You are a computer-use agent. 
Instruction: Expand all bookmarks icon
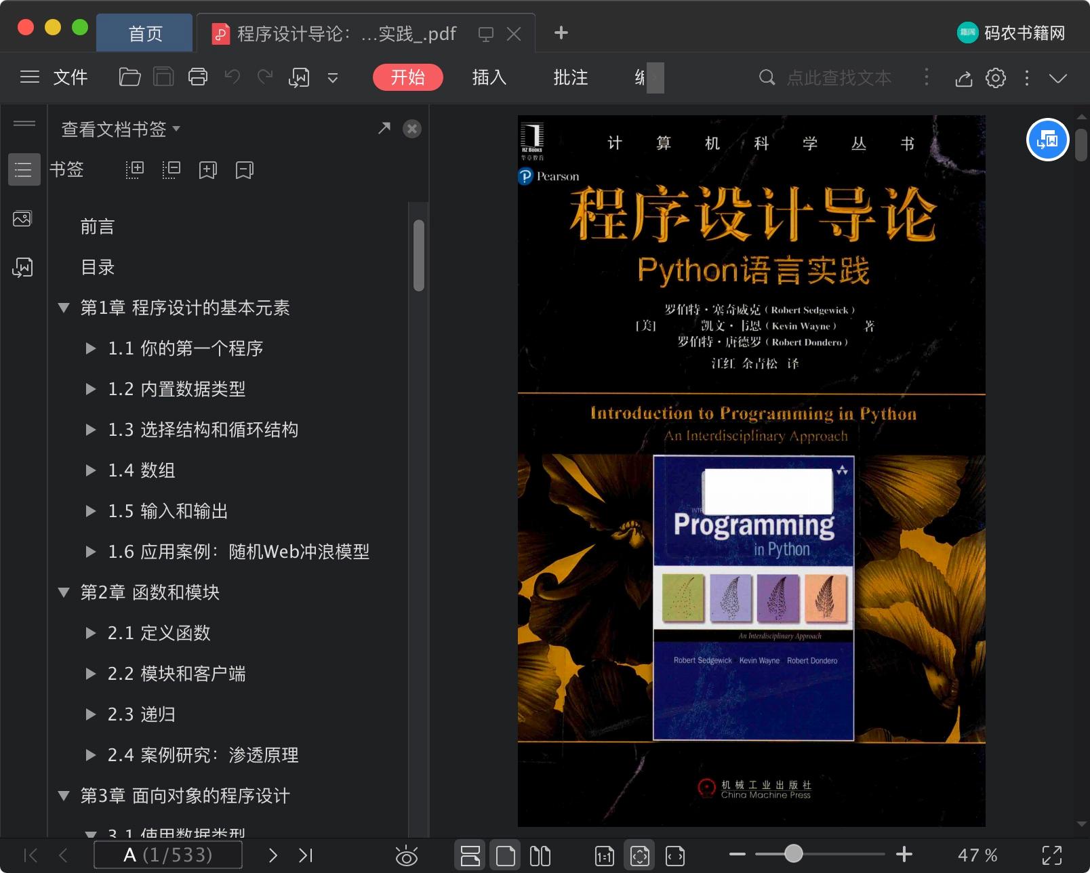point(135,169)
